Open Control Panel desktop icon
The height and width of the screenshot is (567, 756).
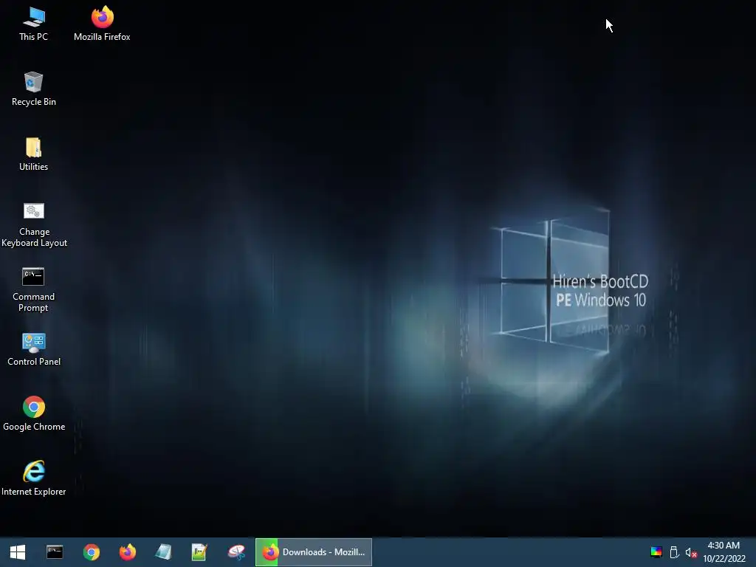(x=34, y=349)
